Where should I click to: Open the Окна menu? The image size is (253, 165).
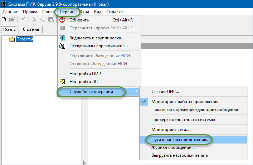(84, 12)
